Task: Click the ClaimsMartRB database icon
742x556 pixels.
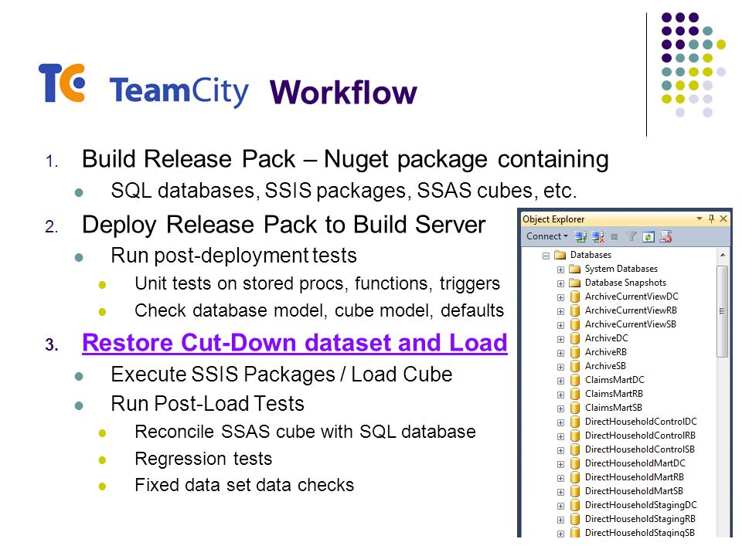Action: click(x=575, y=394)
